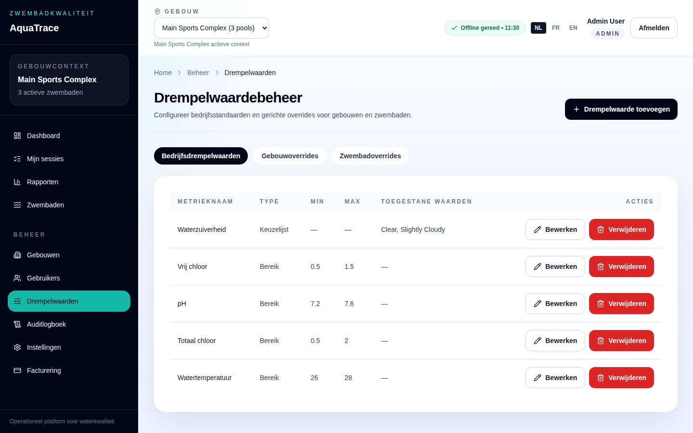Delete the Watertemperatuur threshold with Verwijderen
Viewport: 693px width, 433px height.
point(621,378)
